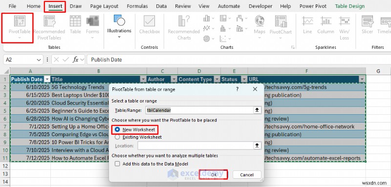
Task: Select row 12 header
Action: pos(5,166)
